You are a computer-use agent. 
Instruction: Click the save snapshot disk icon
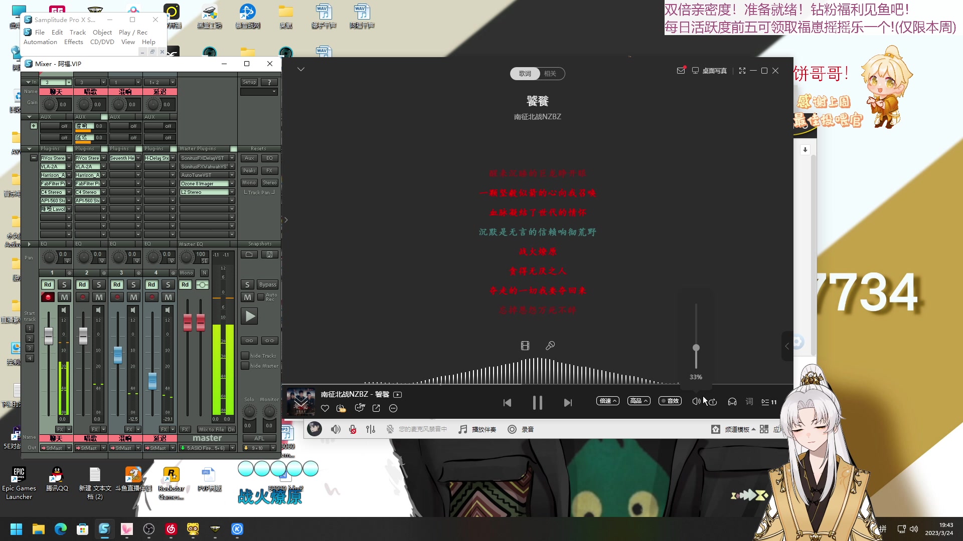coord(269,254)
